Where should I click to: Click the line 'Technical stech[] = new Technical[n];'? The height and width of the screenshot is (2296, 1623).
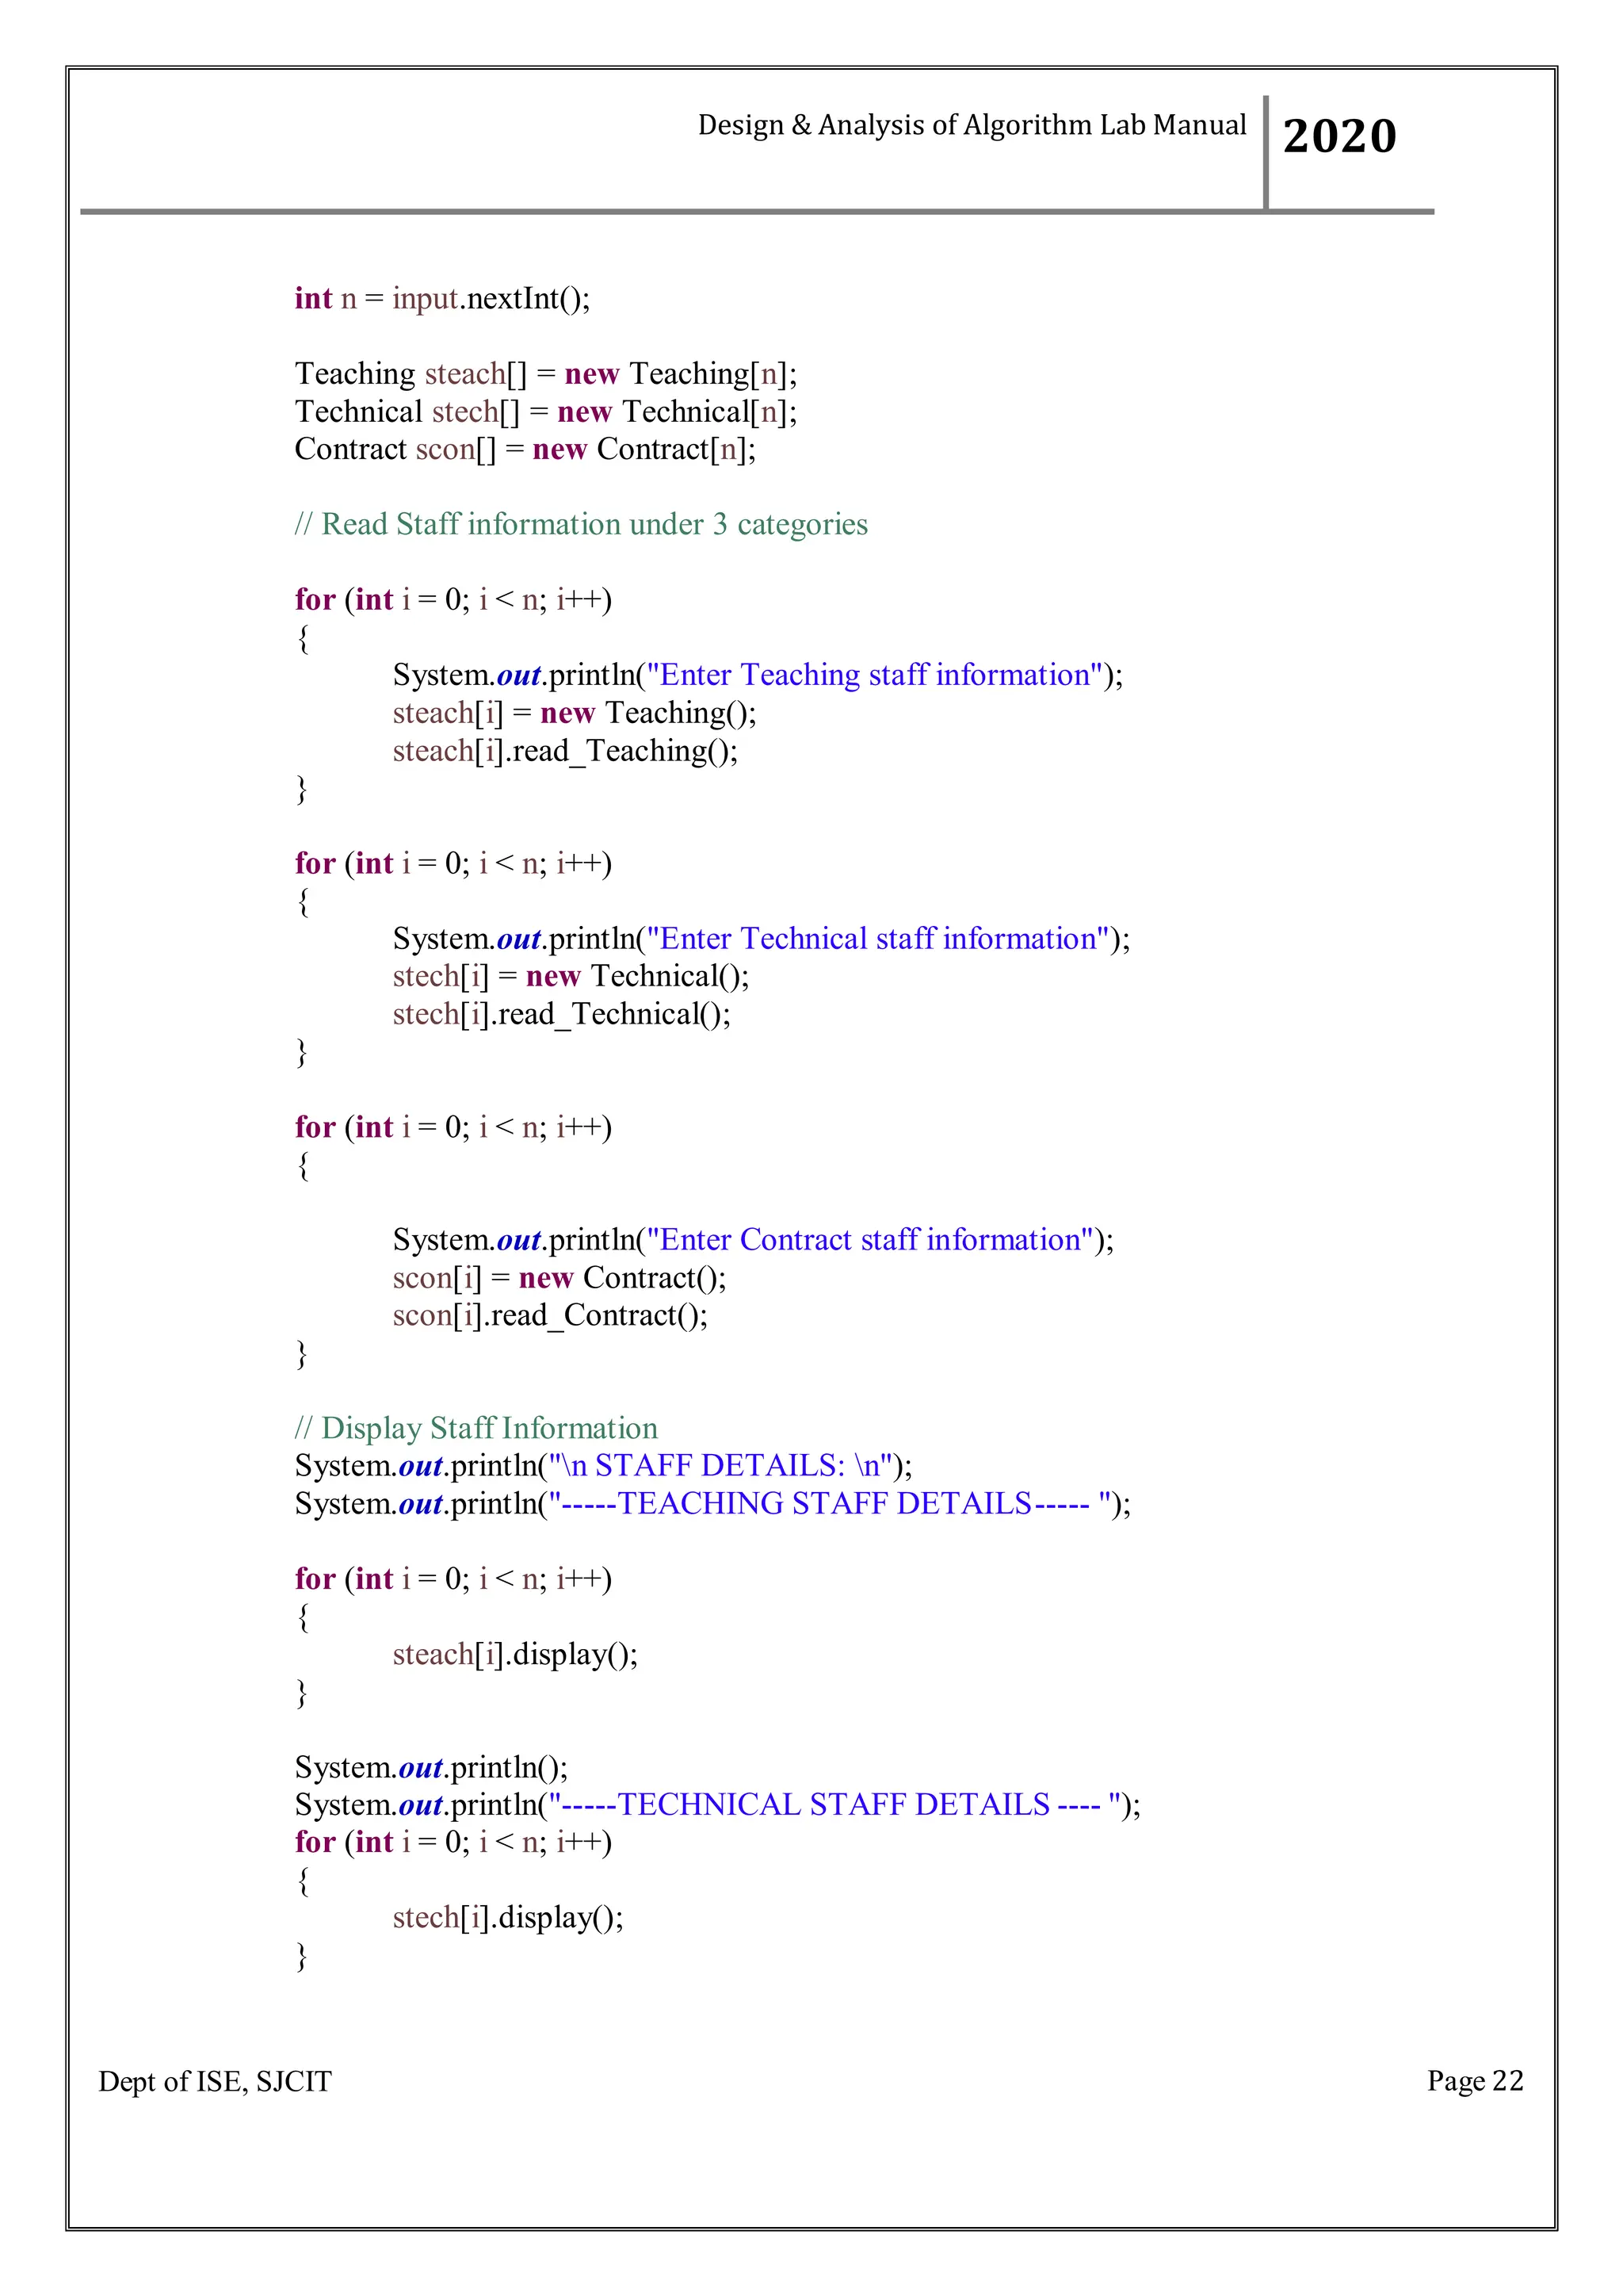coord(546,412)
